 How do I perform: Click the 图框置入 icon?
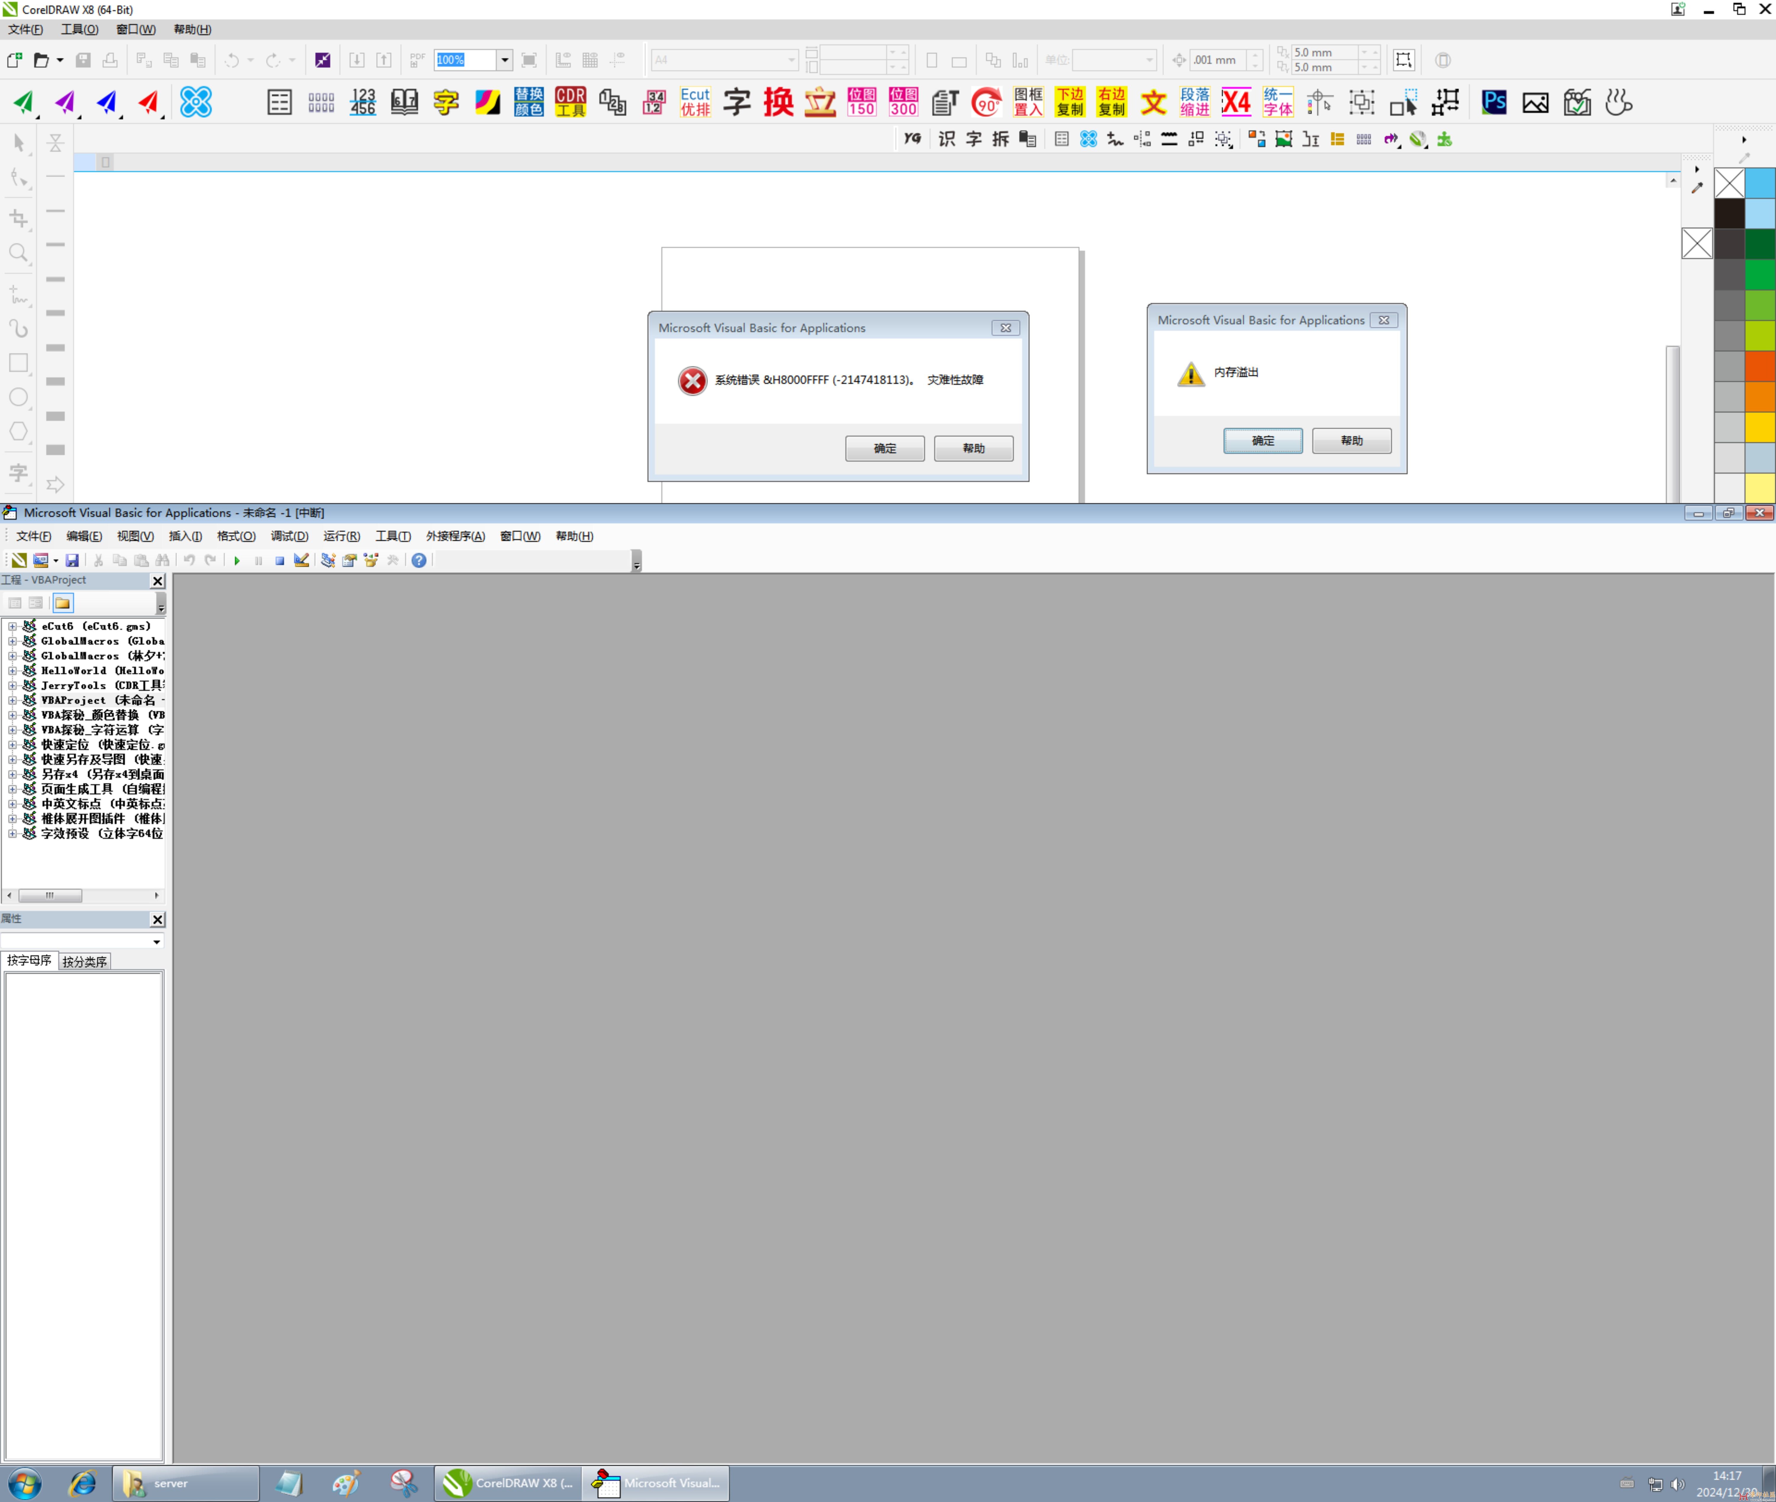[x=1028, y=102]
